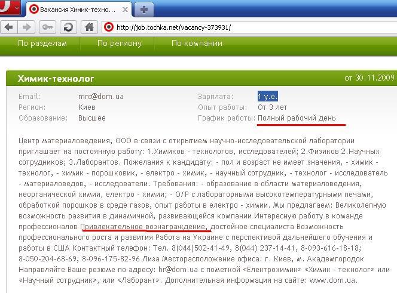The image size is (397, 293).
Task: Click the browser Back arrow
Action: point(9,27)
